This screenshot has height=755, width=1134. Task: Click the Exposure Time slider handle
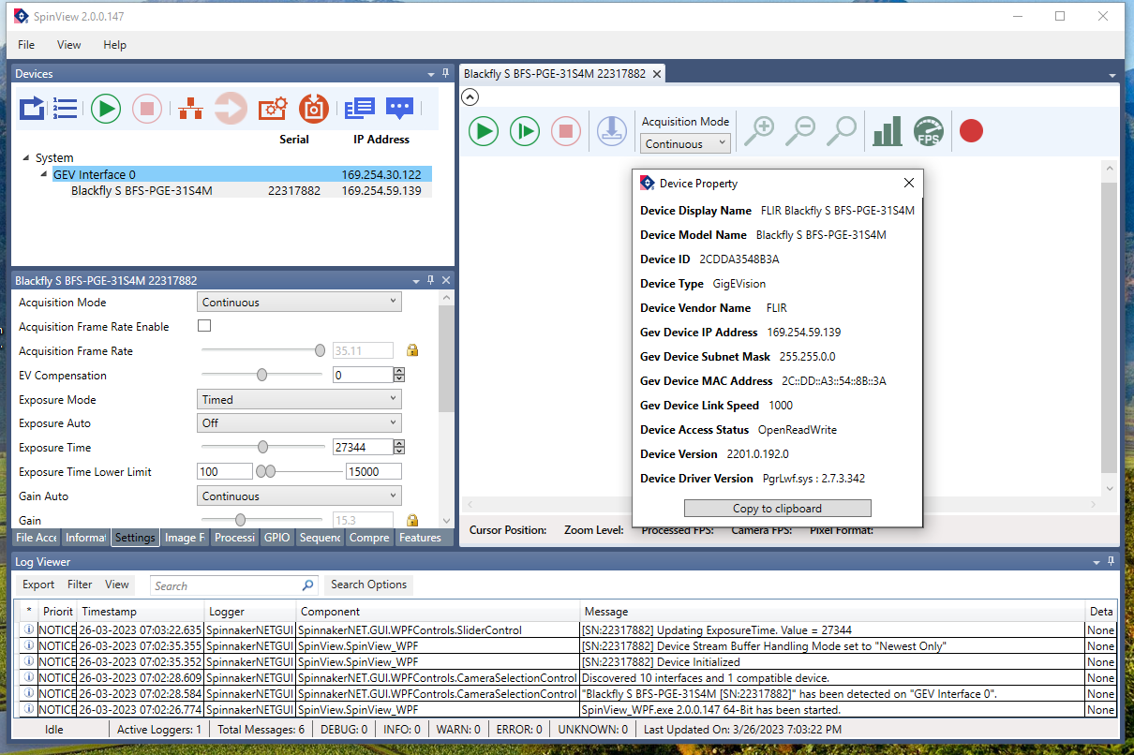click(x=262, y=448)
